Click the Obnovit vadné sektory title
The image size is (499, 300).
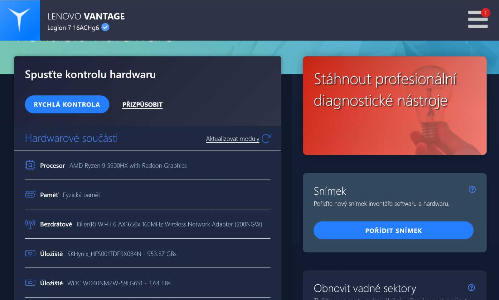coord(365,288)
